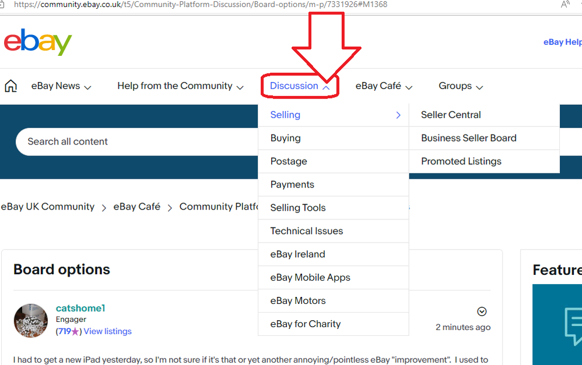Select eBay Motors menu entry
This screenshot has width=582, height=365.
pyautogui.click(x=334, y=301)
